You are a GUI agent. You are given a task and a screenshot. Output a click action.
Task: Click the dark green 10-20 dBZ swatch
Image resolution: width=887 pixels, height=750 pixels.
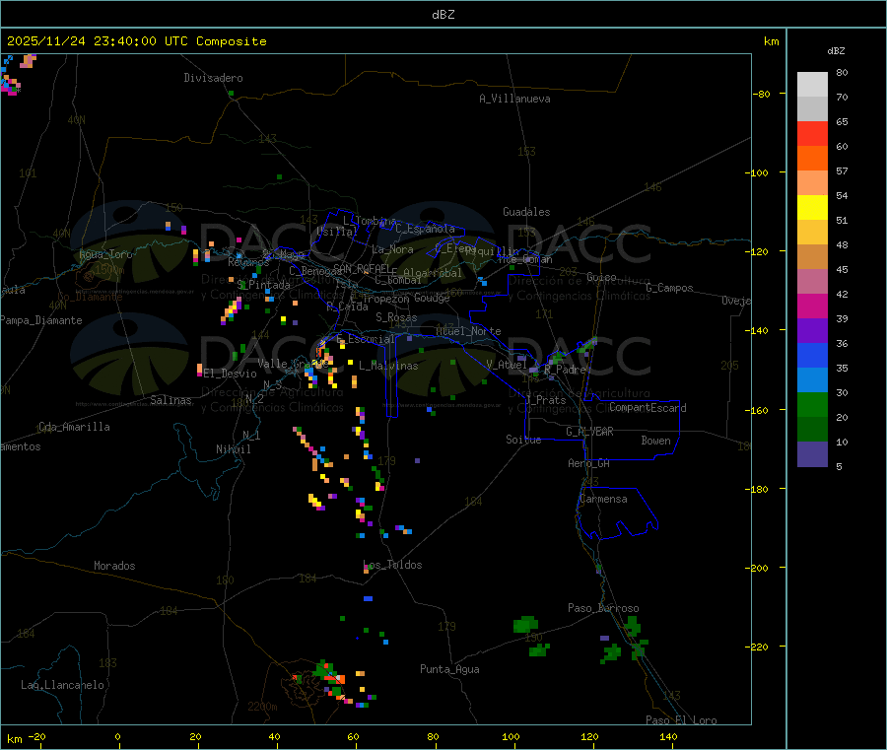tap(812, 430)
